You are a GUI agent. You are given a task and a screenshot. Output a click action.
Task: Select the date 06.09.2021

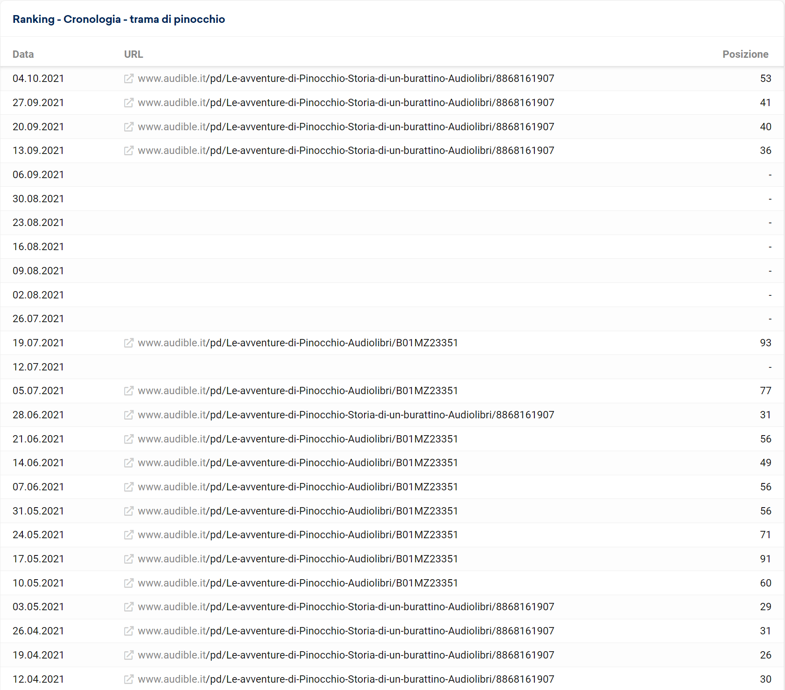(38, 175)
